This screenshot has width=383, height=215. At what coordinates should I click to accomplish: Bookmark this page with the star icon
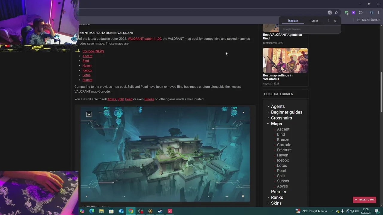336,13
